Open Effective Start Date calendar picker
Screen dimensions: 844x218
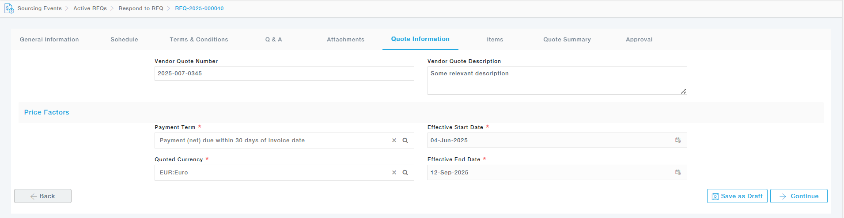coord(678,140)
